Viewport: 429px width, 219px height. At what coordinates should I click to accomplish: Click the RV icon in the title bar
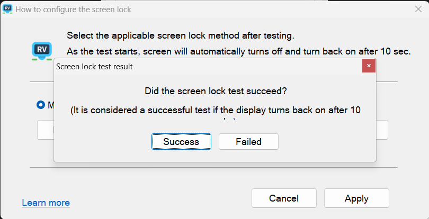pyautogui.click(x=8, y=10)
